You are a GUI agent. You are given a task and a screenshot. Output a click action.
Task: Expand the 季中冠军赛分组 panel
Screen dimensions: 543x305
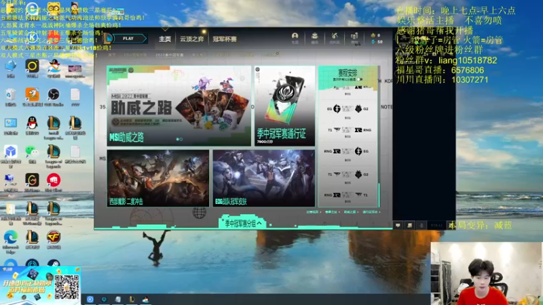pos(243,224)
